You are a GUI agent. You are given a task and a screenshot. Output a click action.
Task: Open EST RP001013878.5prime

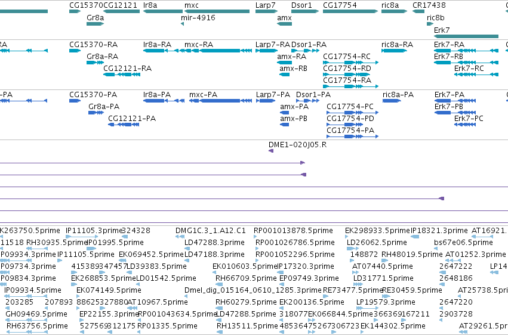pos(293,231)
